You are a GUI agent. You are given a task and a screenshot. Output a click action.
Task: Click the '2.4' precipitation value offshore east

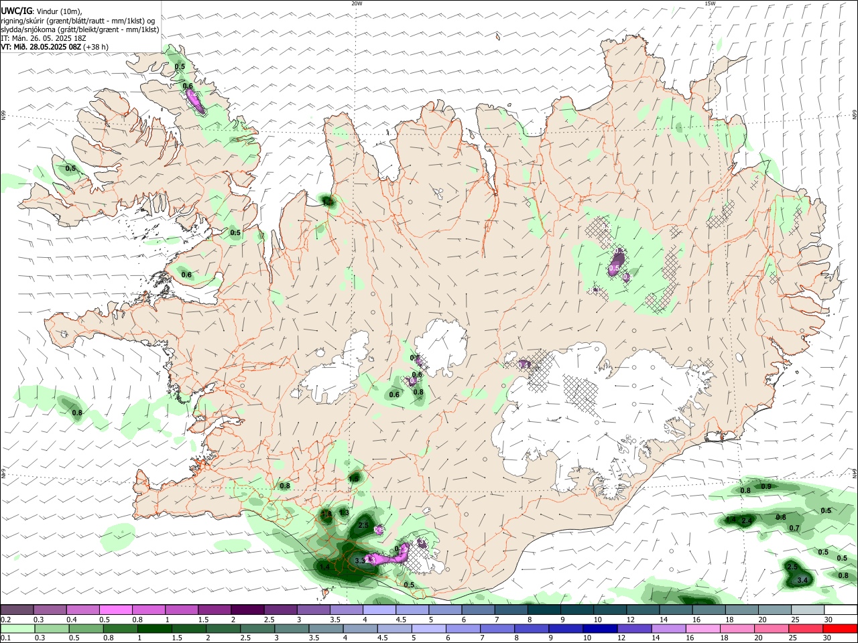tap(747, 520)
